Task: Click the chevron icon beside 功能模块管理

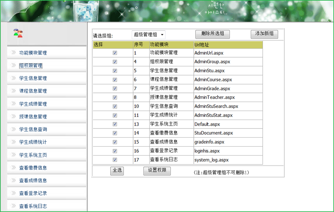Action: tap(14, 52)
